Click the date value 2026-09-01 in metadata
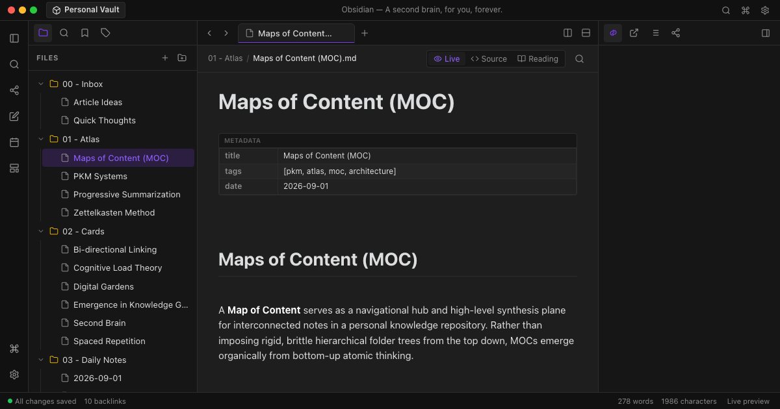Image resolution: width=780 pixels, height=409 pixels. point(306,186)
